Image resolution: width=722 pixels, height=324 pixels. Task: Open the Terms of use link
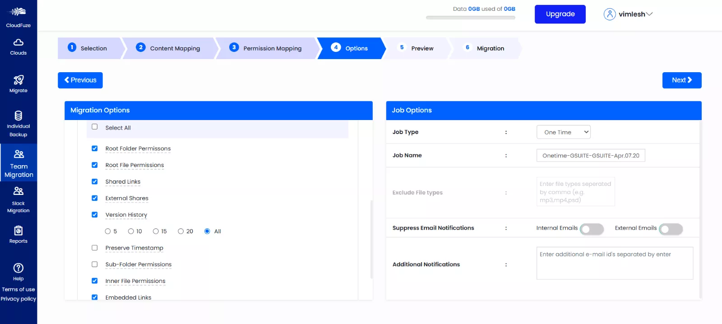point(19,289)
